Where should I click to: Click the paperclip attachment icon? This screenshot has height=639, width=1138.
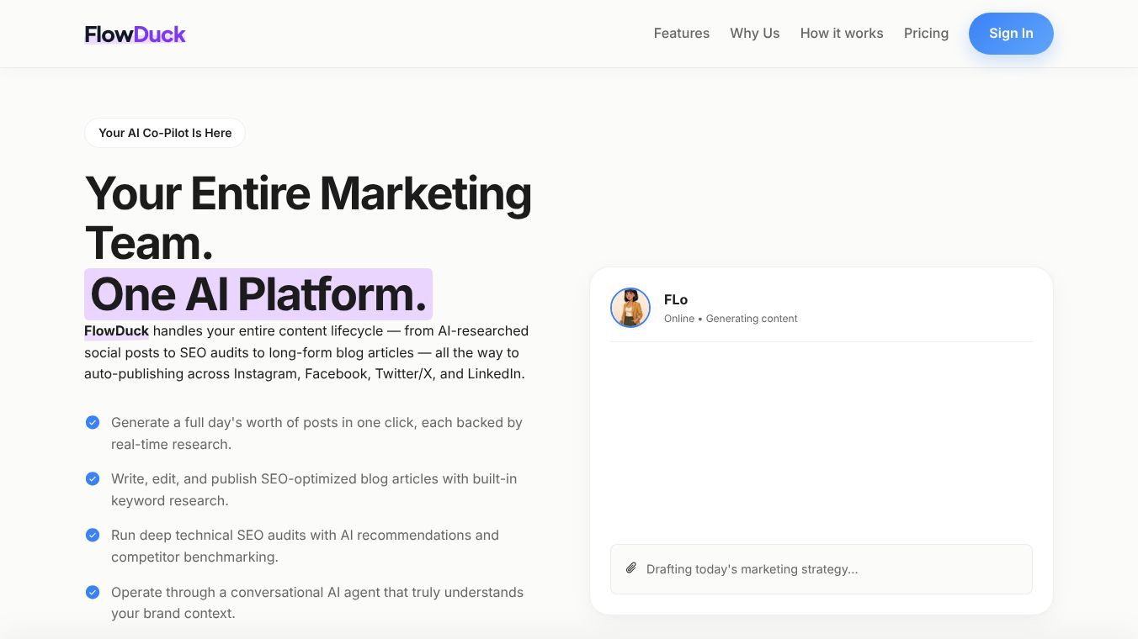(631, 568)
